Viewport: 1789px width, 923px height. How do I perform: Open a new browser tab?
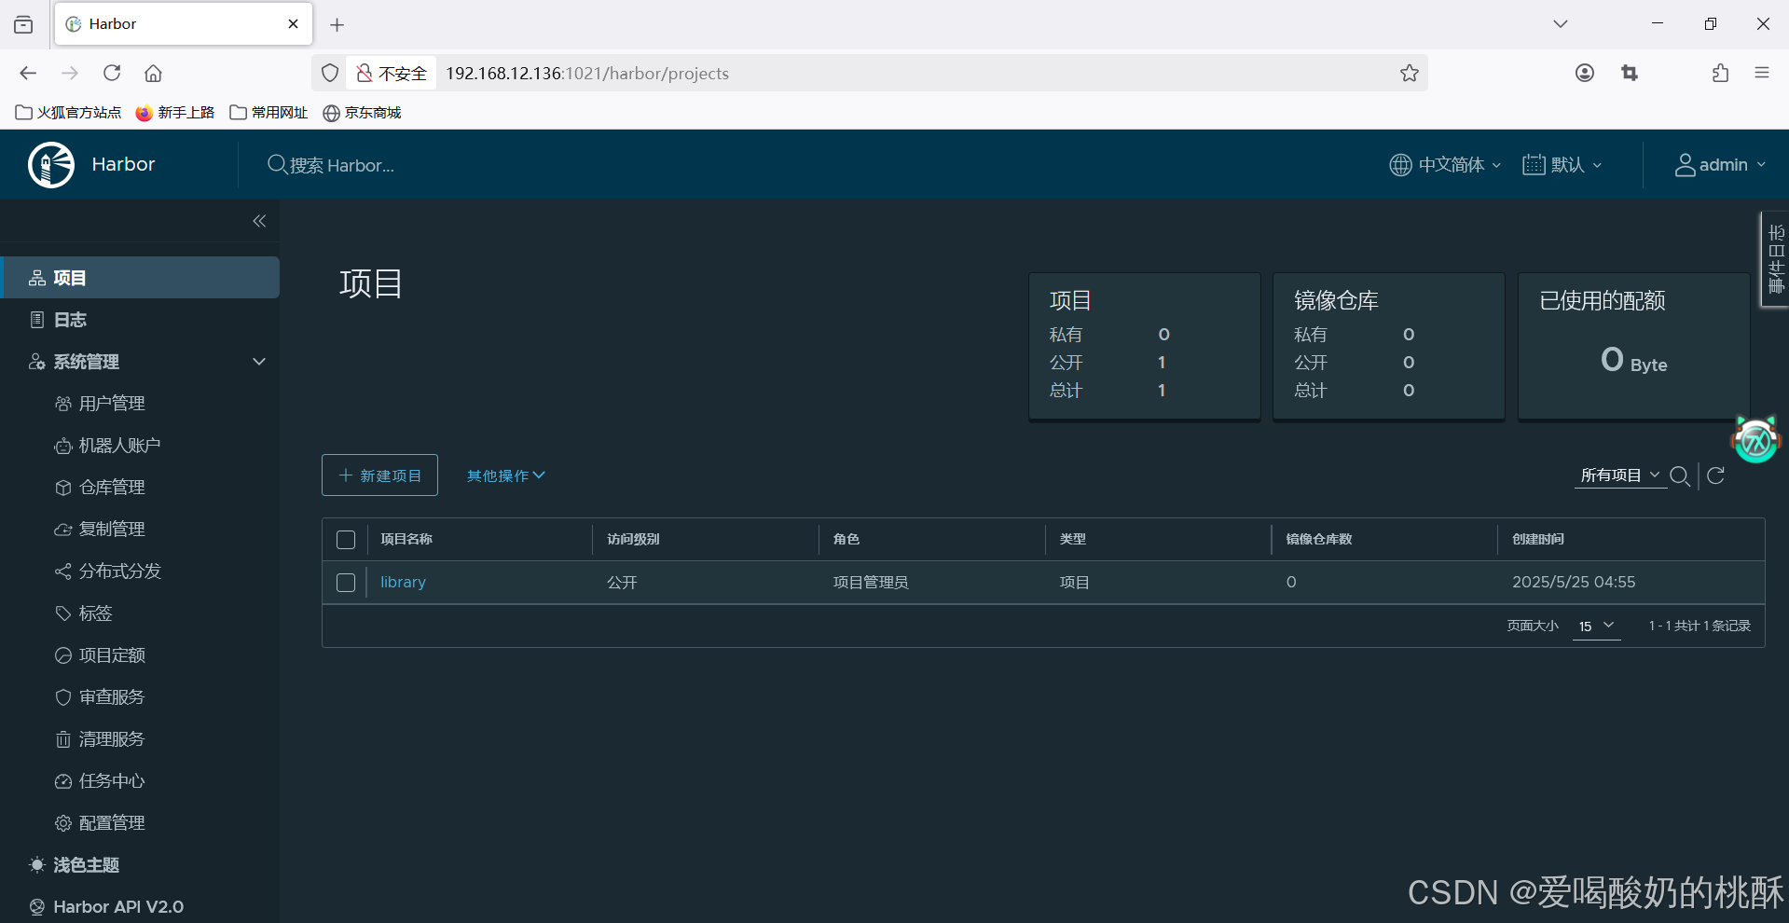[x=337, y=24]
